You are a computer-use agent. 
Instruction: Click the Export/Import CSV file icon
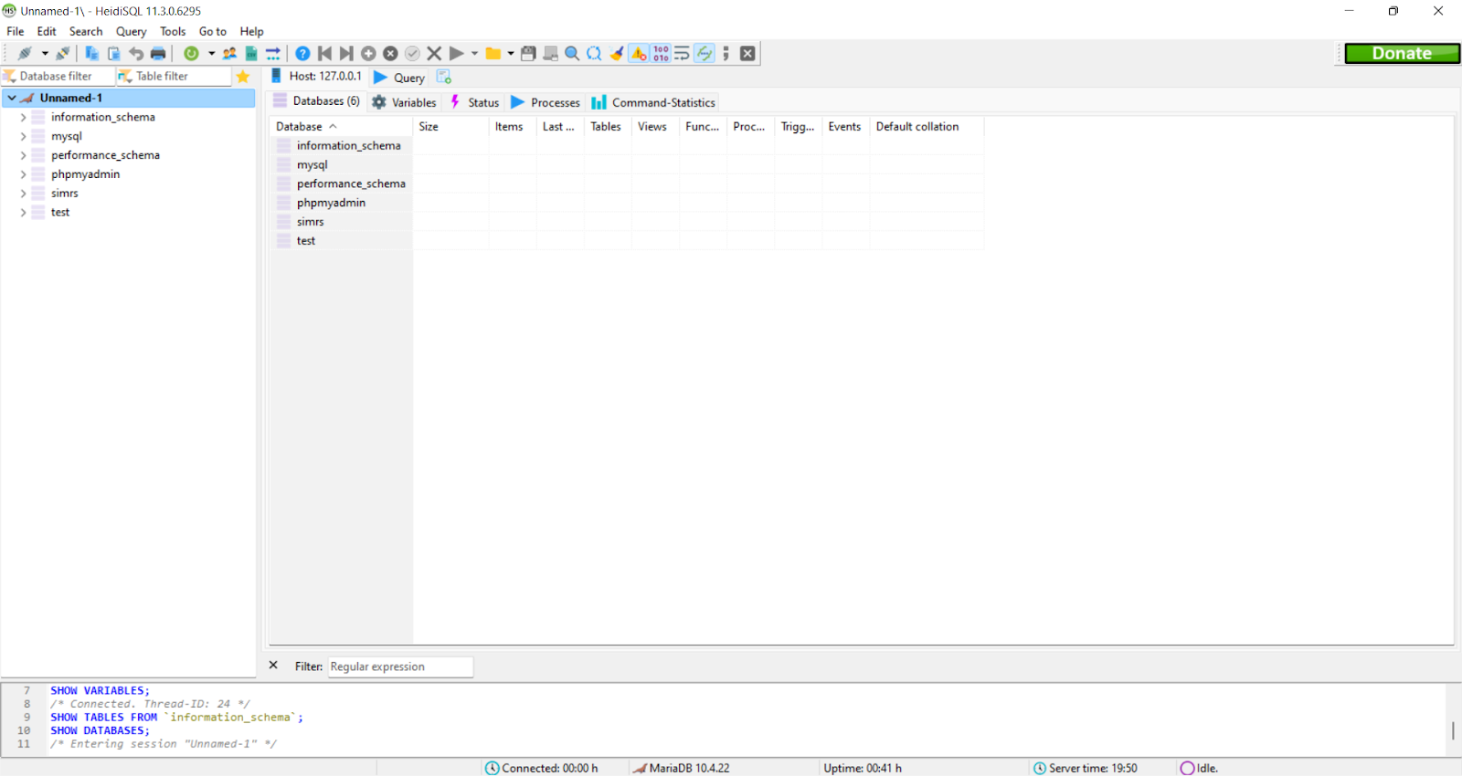[x=251, y=54]
